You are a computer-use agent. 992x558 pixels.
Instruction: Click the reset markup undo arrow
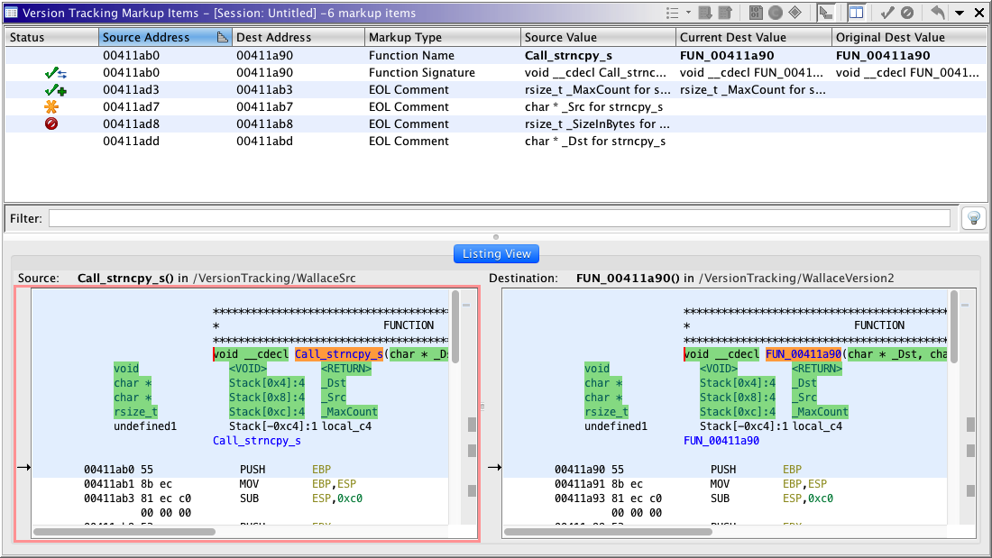pyautogui.click(x=938, y=13)
